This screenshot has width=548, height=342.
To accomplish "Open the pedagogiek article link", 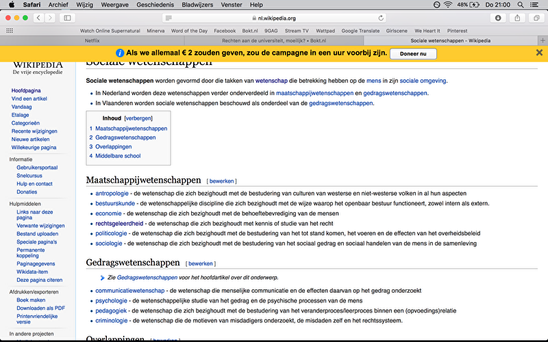I will coord(111,311).
